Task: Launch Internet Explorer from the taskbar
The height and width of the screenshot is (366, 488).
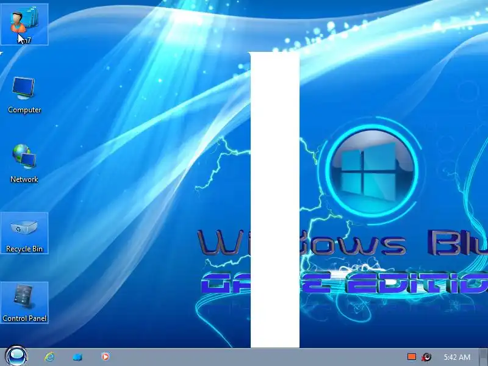Action: [49, 357]
